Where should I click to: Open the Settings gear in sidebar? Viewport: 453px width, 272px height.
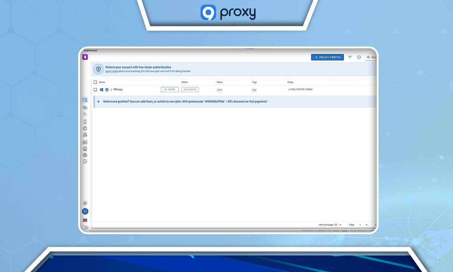[85, 155]
